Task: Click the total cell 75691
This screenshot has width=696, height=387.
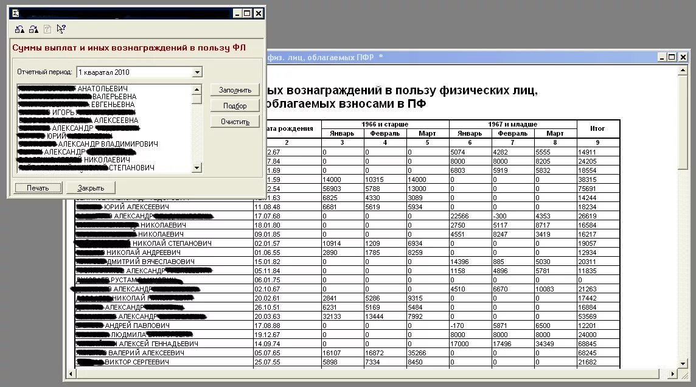Action: click(x=598, y=189)
